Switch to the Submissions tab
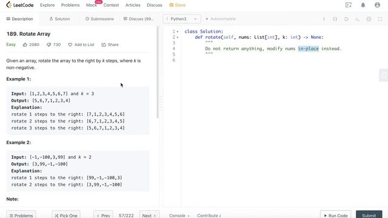 (x=99, y=19)
